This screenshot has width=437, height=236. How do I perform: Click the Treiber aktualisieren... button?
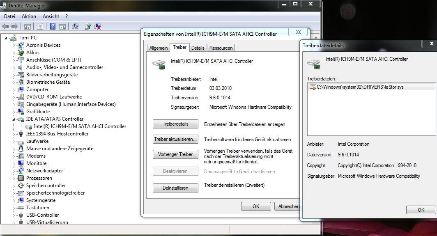pyautogui.click(x=176, y=139)
